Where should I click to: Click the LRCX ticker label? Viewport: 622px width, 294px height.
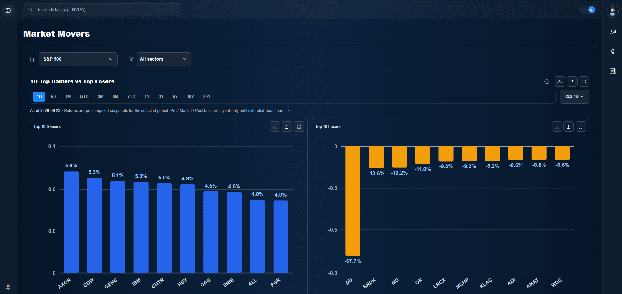440,283
